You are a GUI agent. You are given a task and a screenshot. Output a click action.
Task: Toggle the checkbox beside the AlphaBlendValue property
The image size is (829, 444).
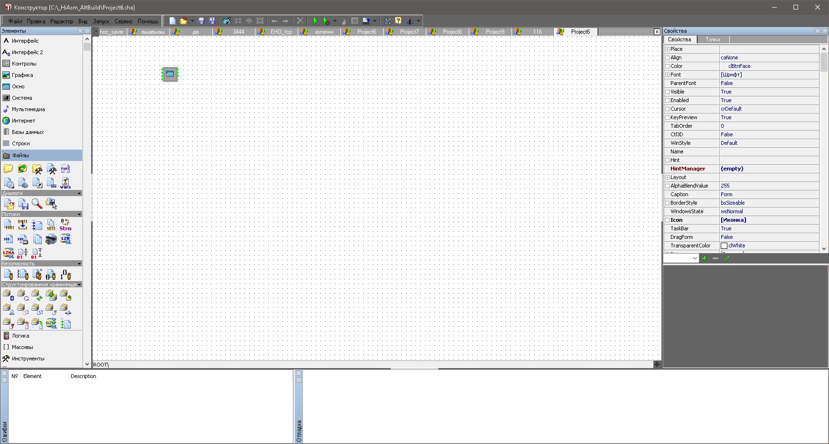coord(667,186)
